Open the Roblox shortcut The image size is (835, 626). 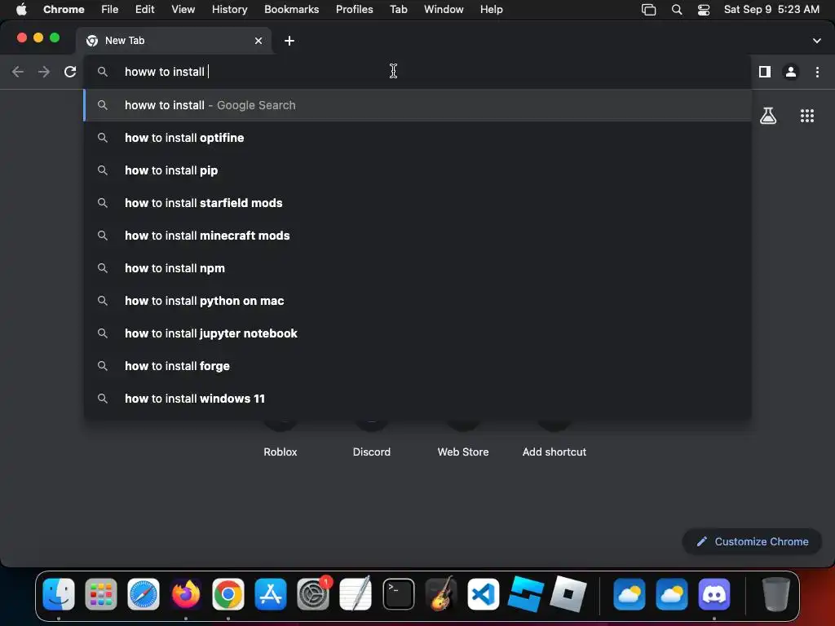click(x=281, y=452)
